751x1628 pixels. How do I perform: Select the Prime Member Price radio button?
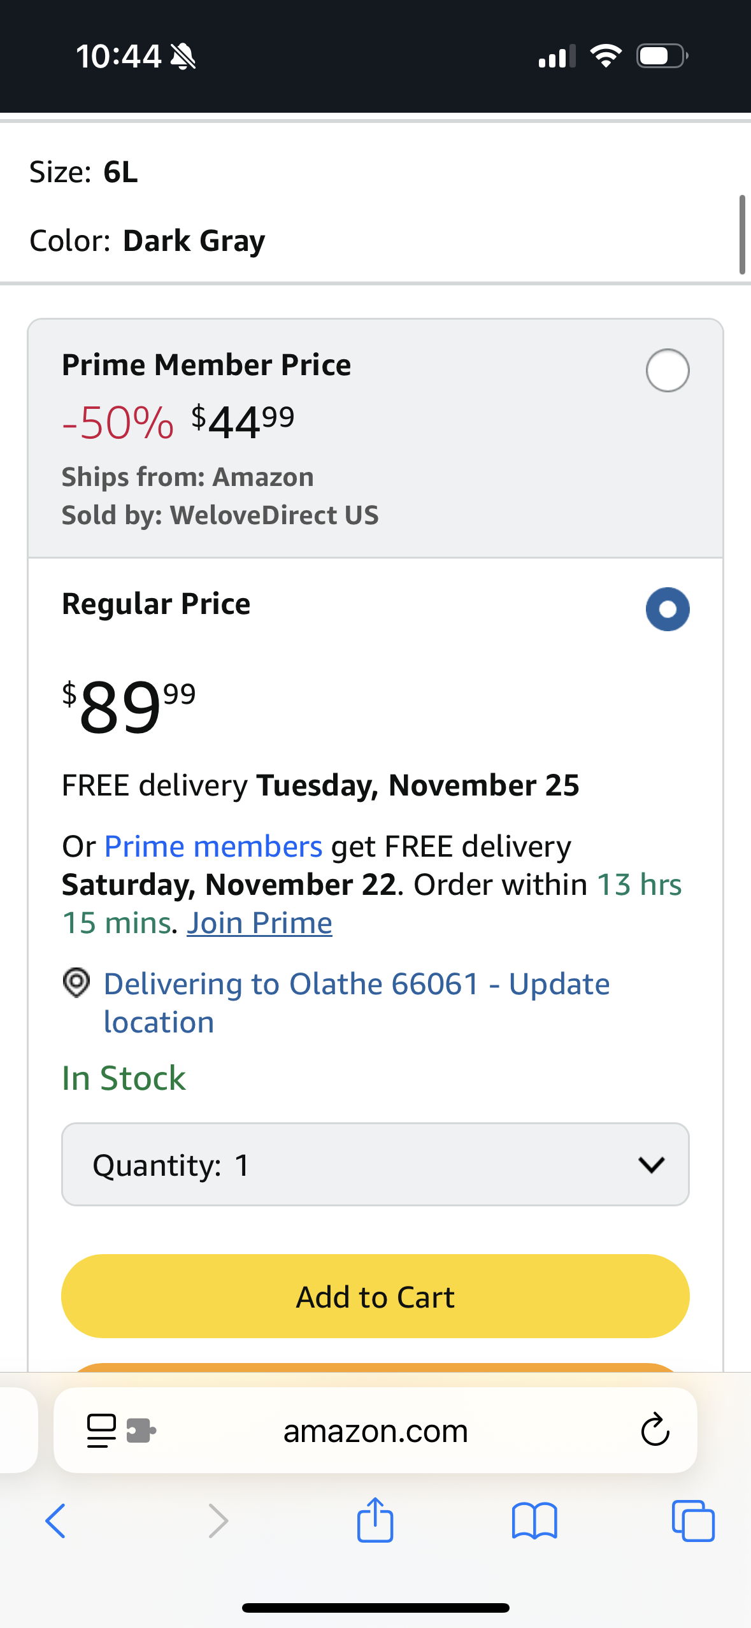668,370
